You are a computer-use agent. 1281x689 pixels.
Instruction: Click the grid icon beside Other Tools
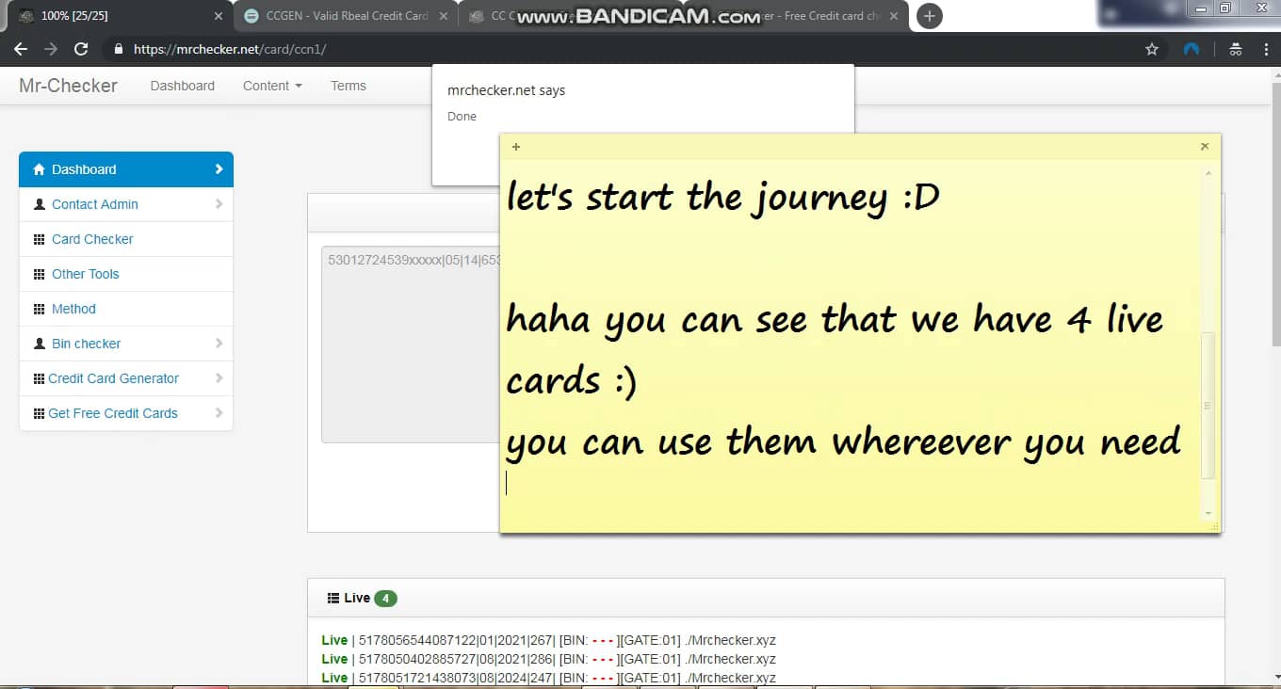point(40,274)
